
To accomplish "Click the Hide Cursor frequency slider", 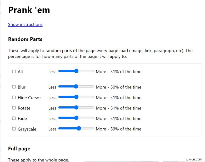I will (x=76, y=97).
